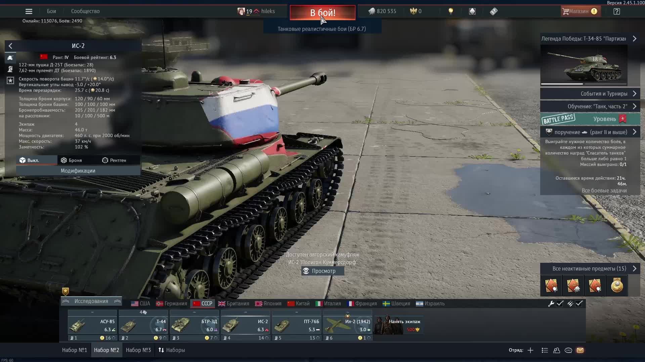The height and width of the screenshot is (362, 645).
Task: Select СССР nation tab
Action: 203,303
